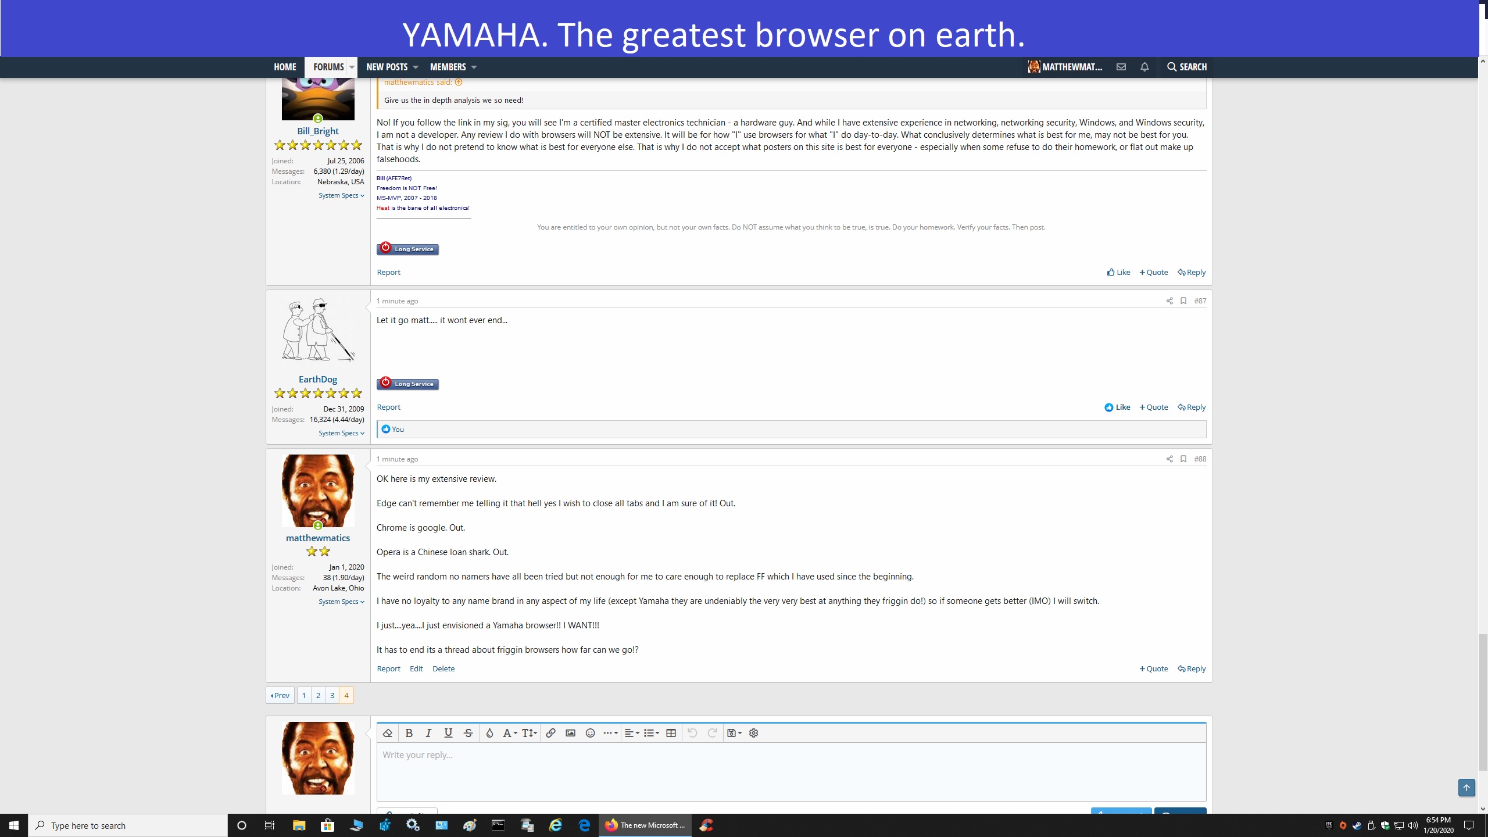This screenshot has height=837, width=1488.
Task: Expand the FORUMS dropdown arrow
Action: pyautogui.click(x=352, y=67)
